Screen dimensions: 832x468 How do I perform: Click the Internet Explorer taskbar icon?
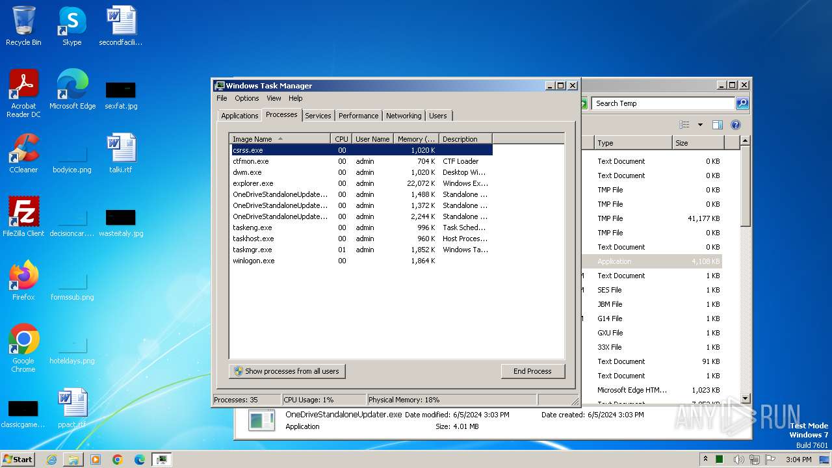pos(51,460)
